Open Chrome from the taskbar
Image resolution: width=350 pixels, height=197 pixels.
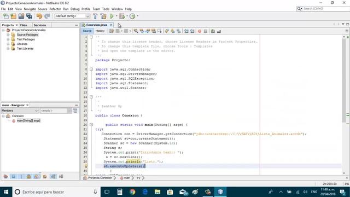[x=132, y=192]
